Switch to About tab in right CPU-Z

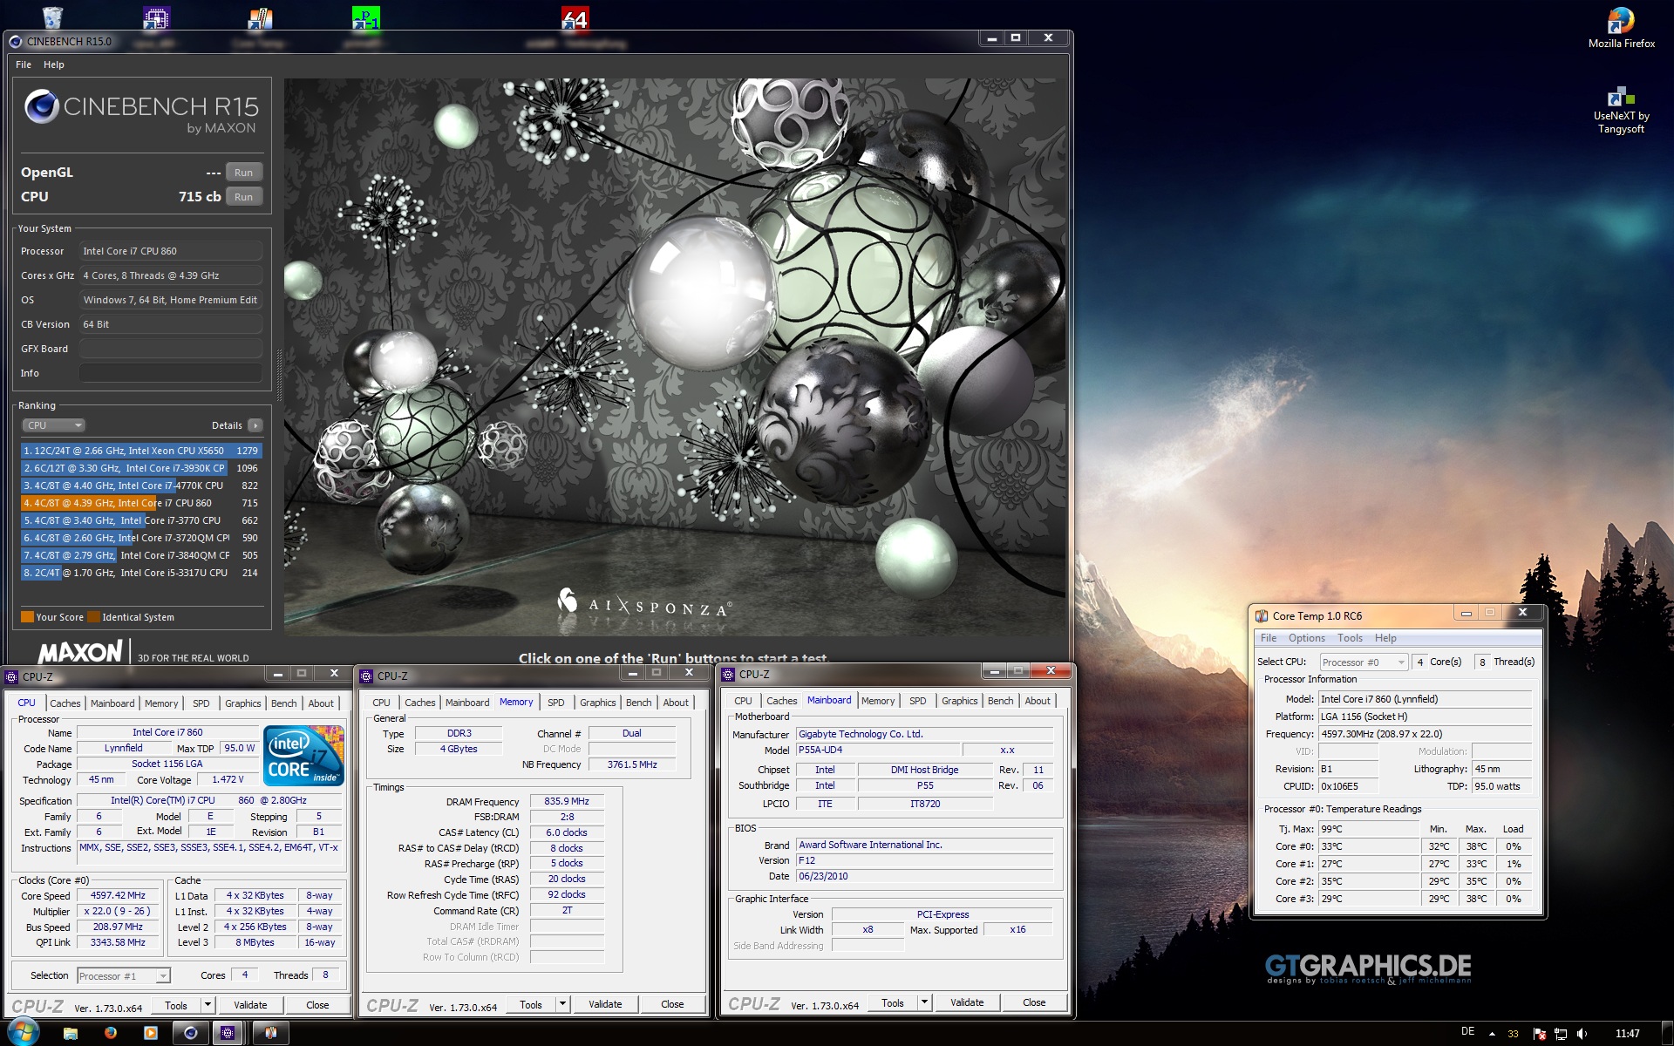tap(1038, 701)
